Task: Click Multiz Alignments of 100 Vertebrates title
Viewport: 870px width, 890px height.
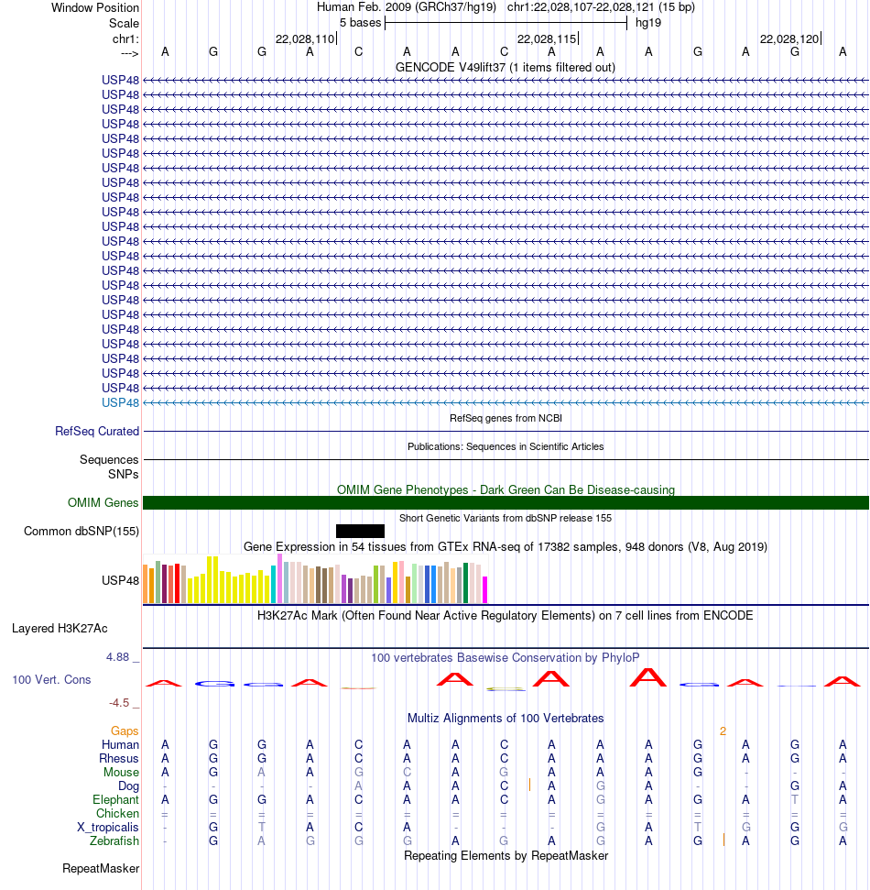Action: [x=506, y=718]
